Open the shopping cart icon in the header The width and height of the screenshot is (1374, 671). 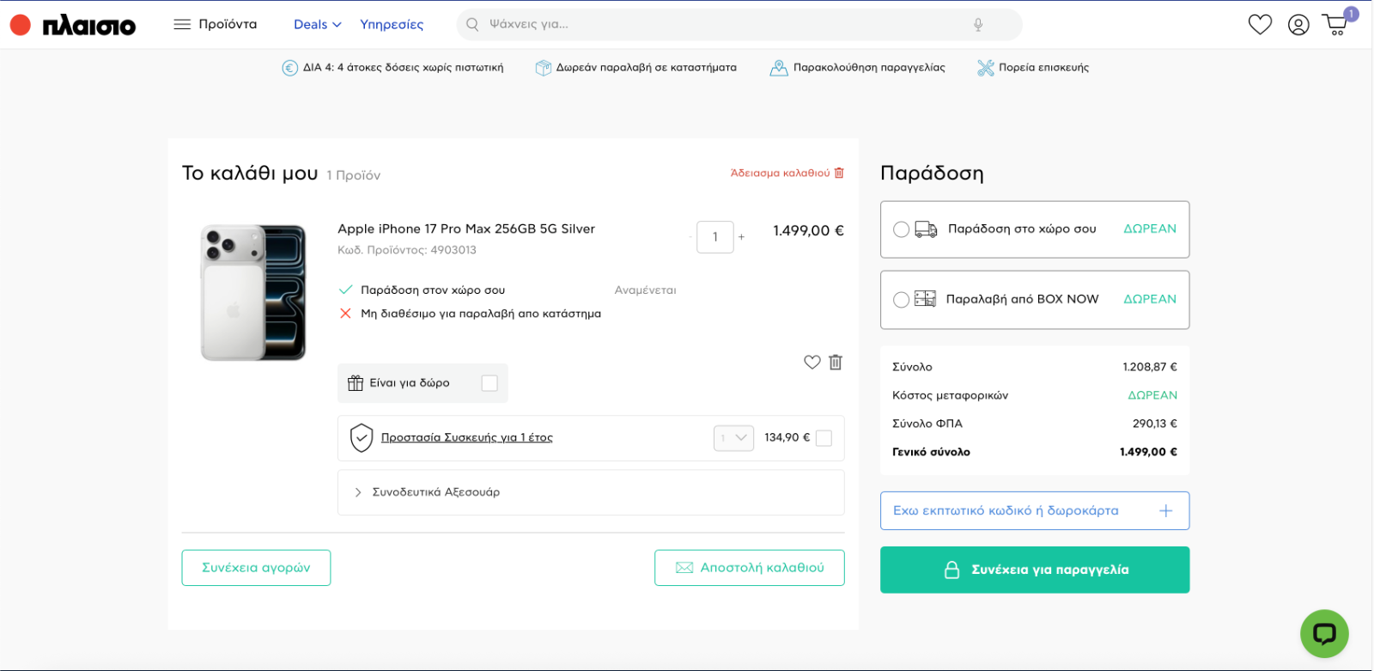point(1336,24)
